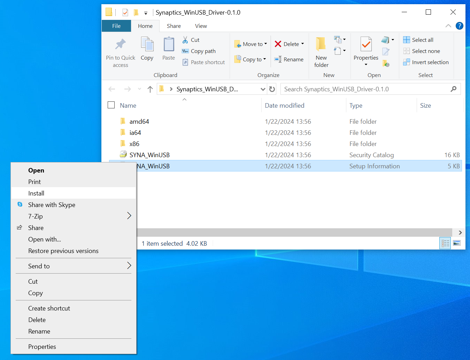Expand the address bar history dropdown
470x360 pixels.
point(263,89)
